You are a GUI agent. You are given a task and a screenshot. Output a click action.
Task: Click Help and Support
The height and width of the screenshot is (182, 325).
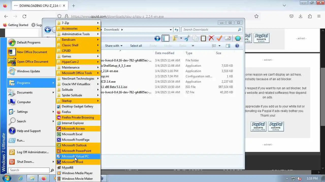pyautogui.click(x=31, y=131)
